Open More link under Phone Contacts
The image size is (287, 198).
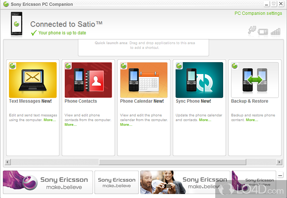71,125
